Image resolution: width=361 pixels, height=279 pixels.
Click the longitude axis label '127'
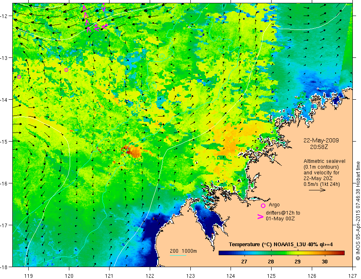click(352, 276)
